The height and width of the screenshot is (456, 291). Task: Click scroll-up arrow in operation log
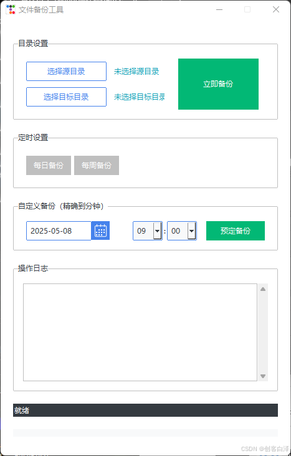(x=263, y=289)
